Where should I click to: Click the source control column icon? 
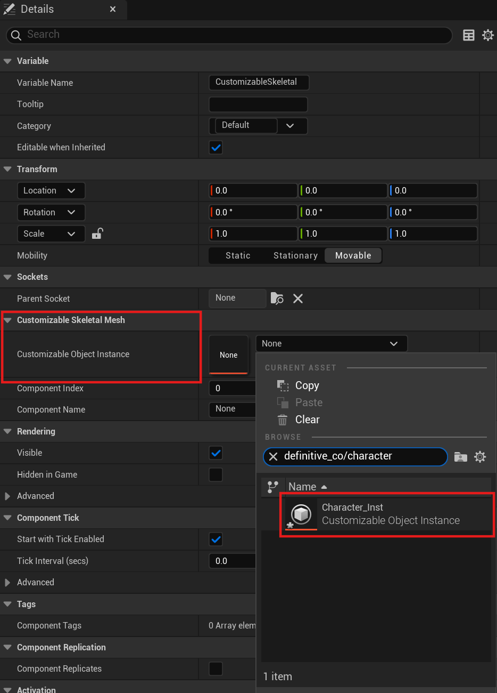coord(273,487)
